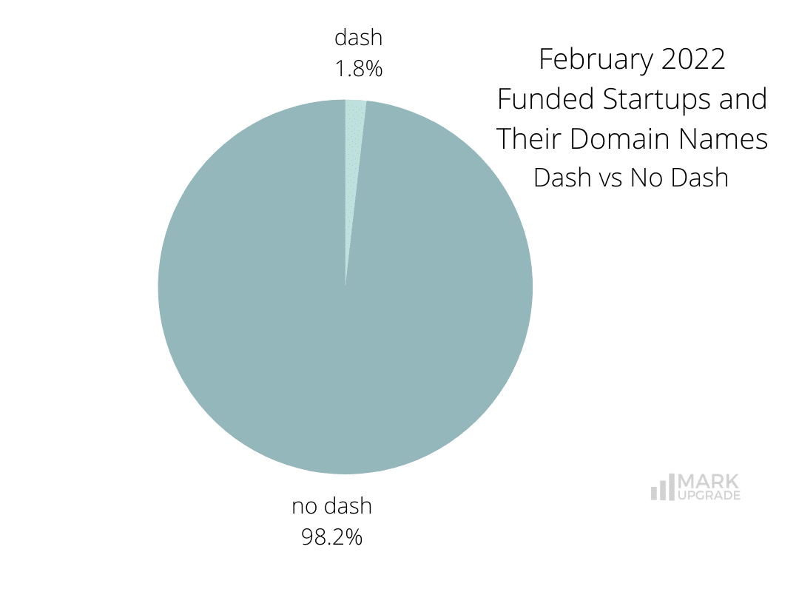This screenshot has height=592, width=799.
Task: Select the 98.2% percentage label
Action: coord(331,537)
